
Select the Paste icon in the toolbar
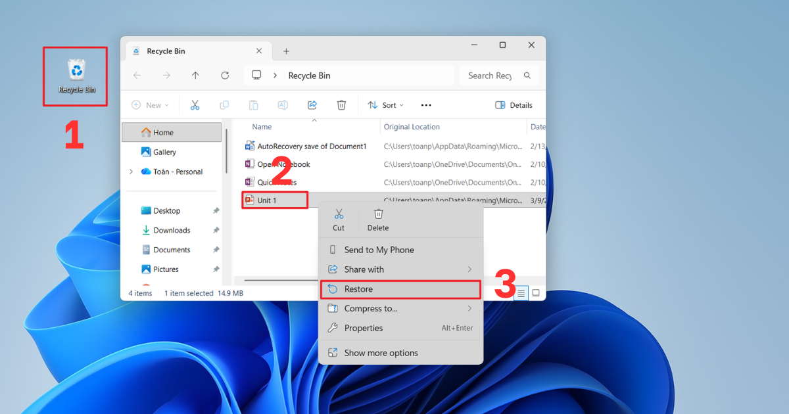tap(253, 104)
